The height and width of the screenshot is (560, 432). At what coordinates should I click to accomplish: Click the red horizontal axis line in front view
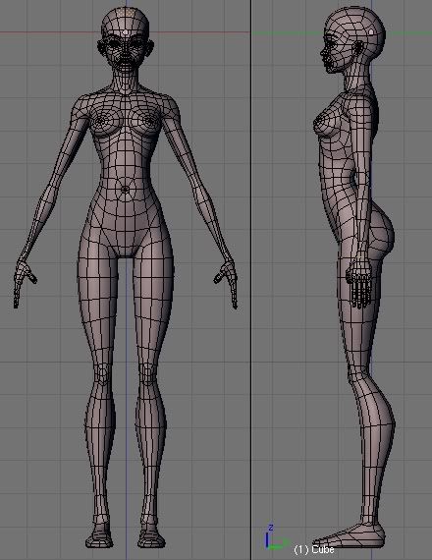50,32
